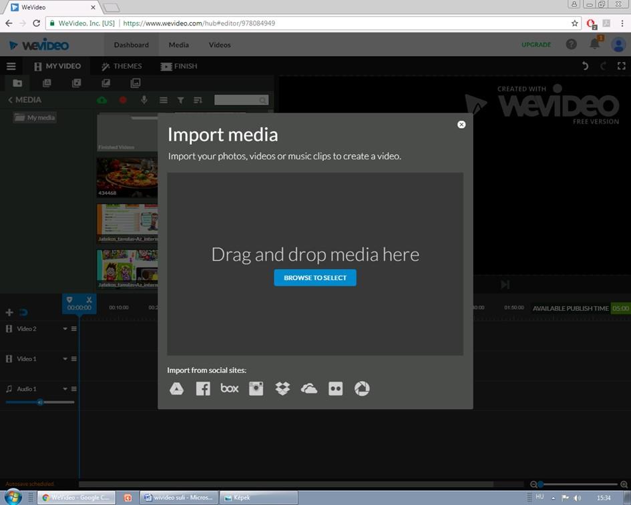This screenshot has height=505, width=631.
Task: Select the My media folder
Action: [35, 117]
